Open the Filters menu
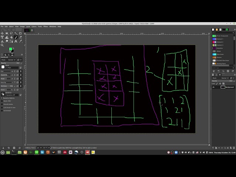This screenshot has width=236, height=177. [x=46, y=27]
